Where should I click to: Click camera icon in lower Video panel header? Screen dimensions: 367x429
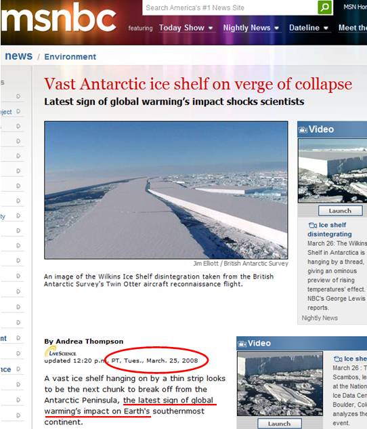pos(242,344)
